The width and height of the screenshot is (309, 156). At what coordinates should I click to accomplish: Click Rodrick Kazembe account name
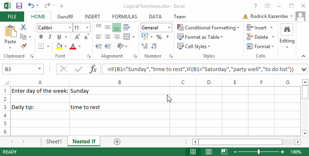[x=269, y=16]
